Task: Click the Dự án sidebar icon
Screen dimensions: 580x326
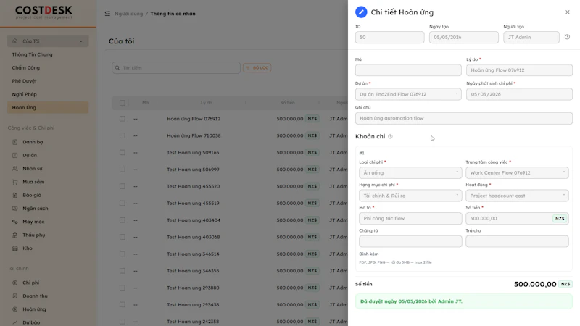Action: coord(14,155)
